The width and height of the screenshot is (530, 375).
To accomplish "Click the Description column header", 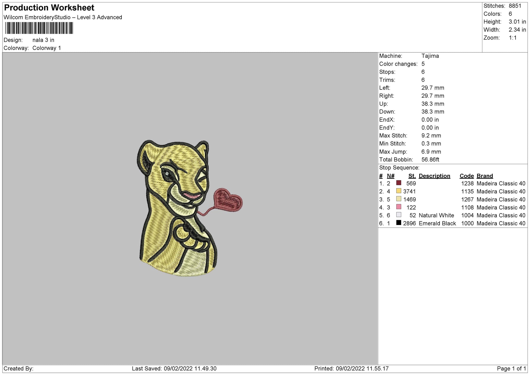I will [434, 176].
